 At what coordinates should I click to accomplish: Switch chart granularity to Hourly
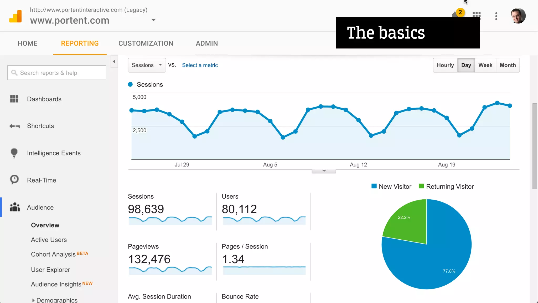click(445, 65)
